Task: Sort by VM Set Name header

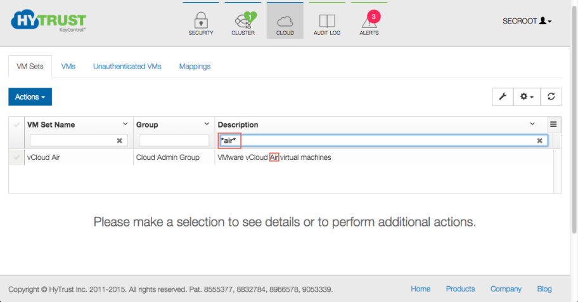Action: click(51, 125)
